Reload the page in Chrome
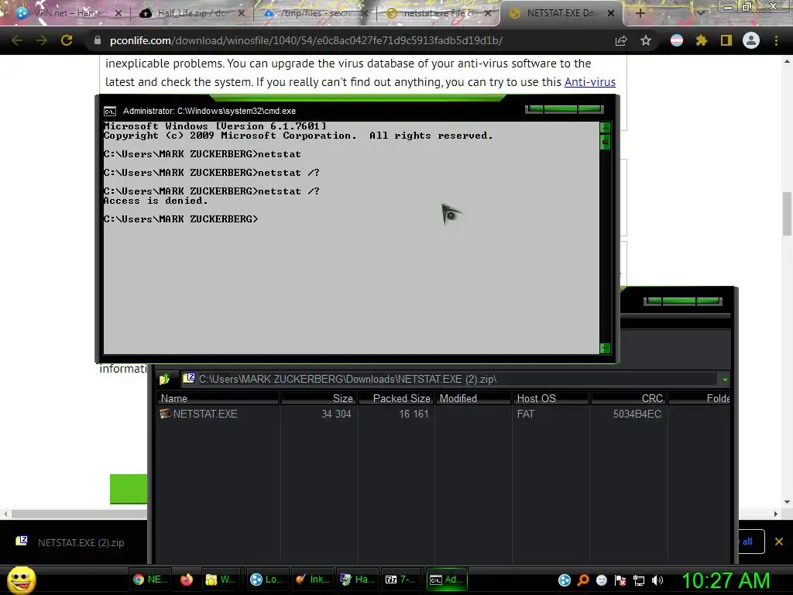This screenshot has width=793, height=595. coord(67,40)
